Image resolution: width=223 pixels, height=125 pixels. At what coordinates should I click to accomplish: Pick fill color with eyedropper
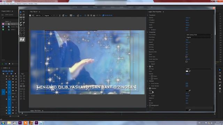(x=190, y=71)
